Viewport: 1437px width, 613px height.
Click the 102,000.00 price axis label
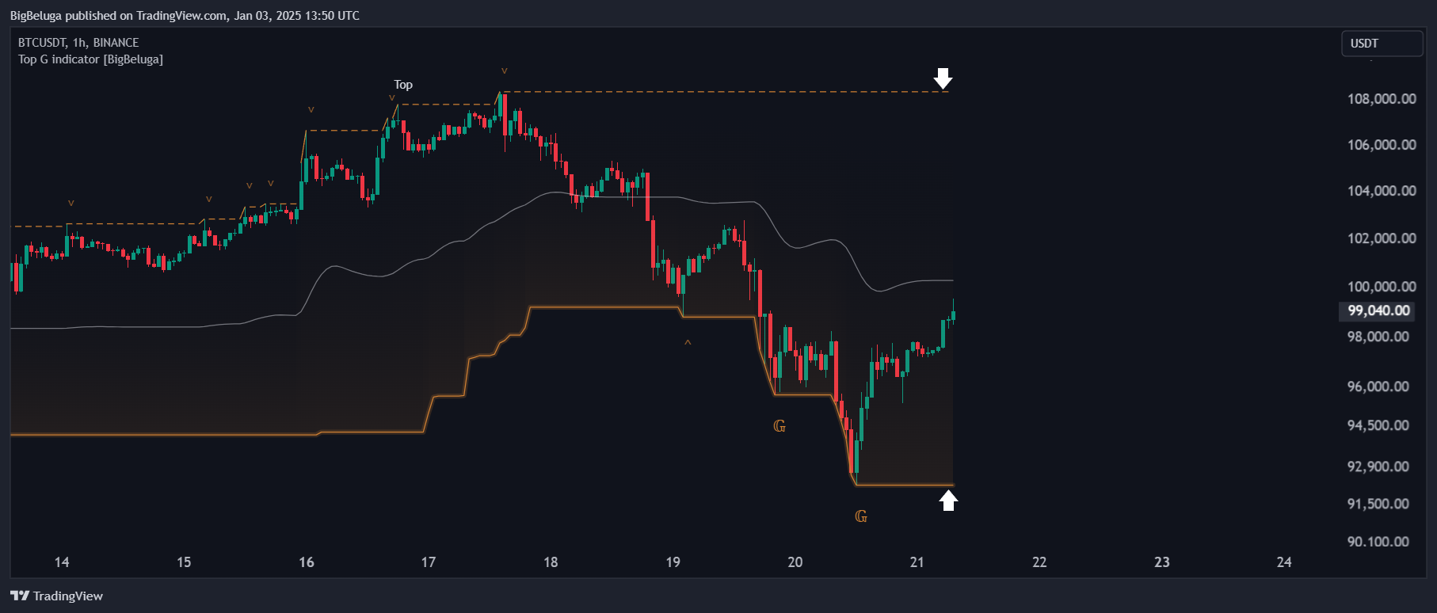point(1382,238)
